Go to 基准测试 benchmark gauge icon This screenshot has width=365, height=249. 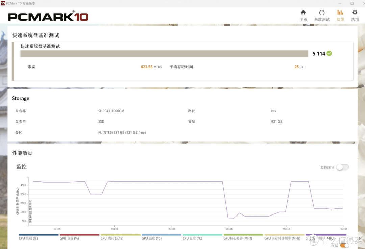322,15
